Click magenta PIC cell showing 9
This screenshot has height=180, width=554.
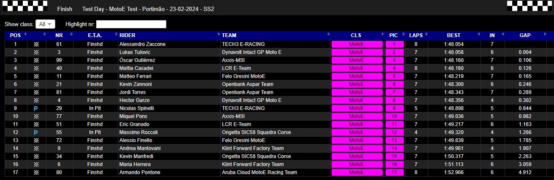click(394, 108)
